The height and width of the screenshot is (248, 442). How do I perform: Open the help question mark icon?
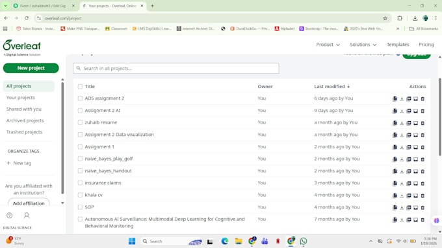[9, 215]
